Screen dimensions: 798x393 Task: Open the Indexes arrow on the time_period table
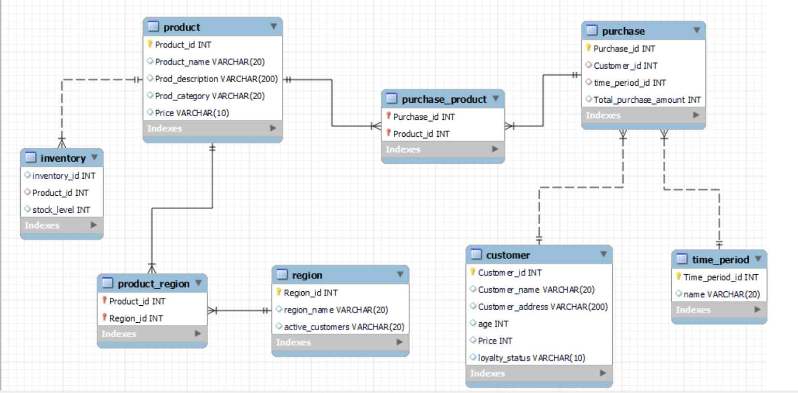point(757,310)
